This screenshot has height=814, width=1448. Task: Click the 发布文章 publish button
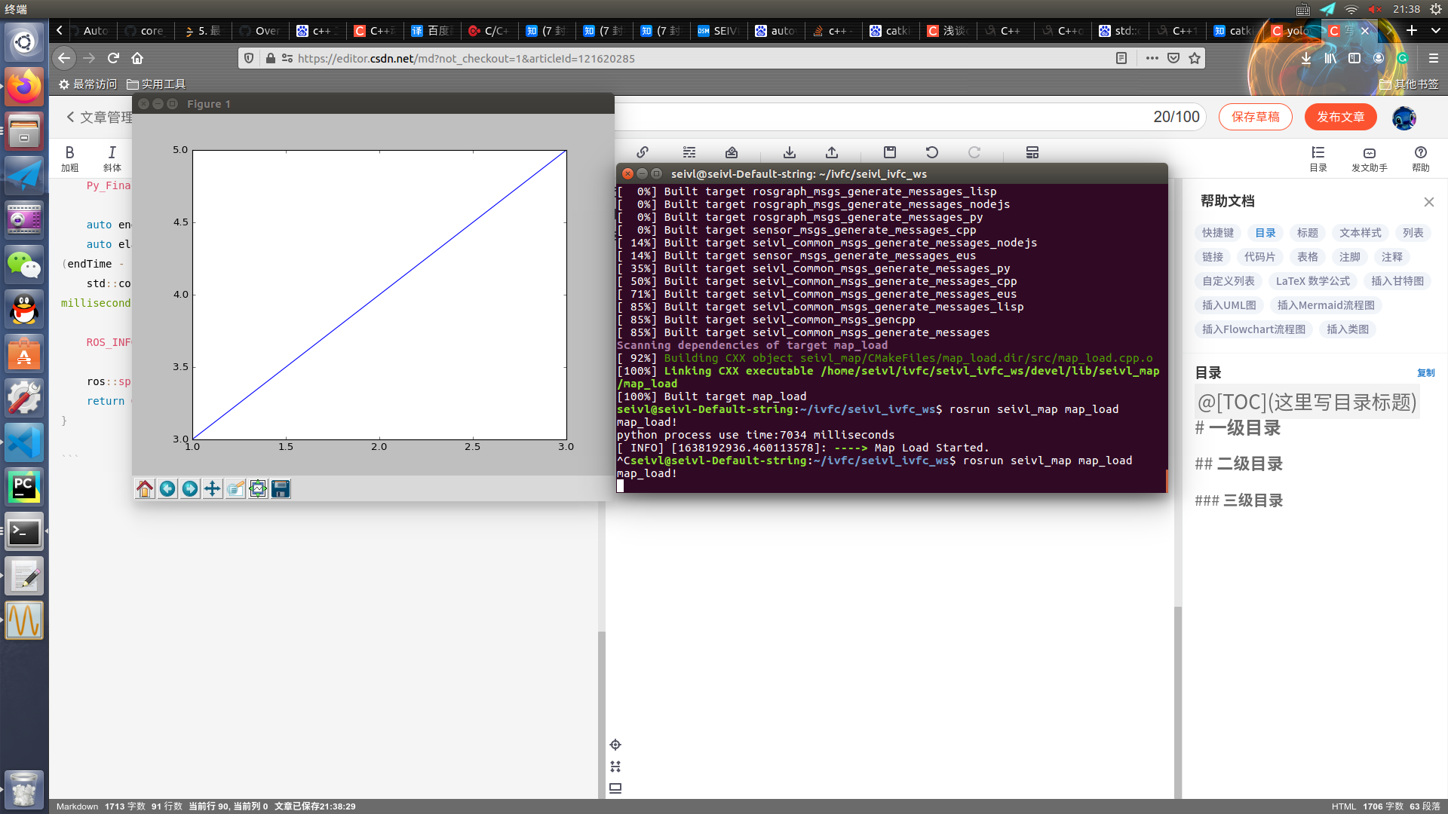1340,117
